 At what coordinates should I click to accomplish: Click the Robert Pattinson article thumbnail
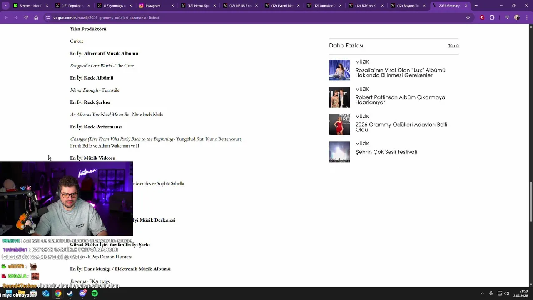point(339,97)
